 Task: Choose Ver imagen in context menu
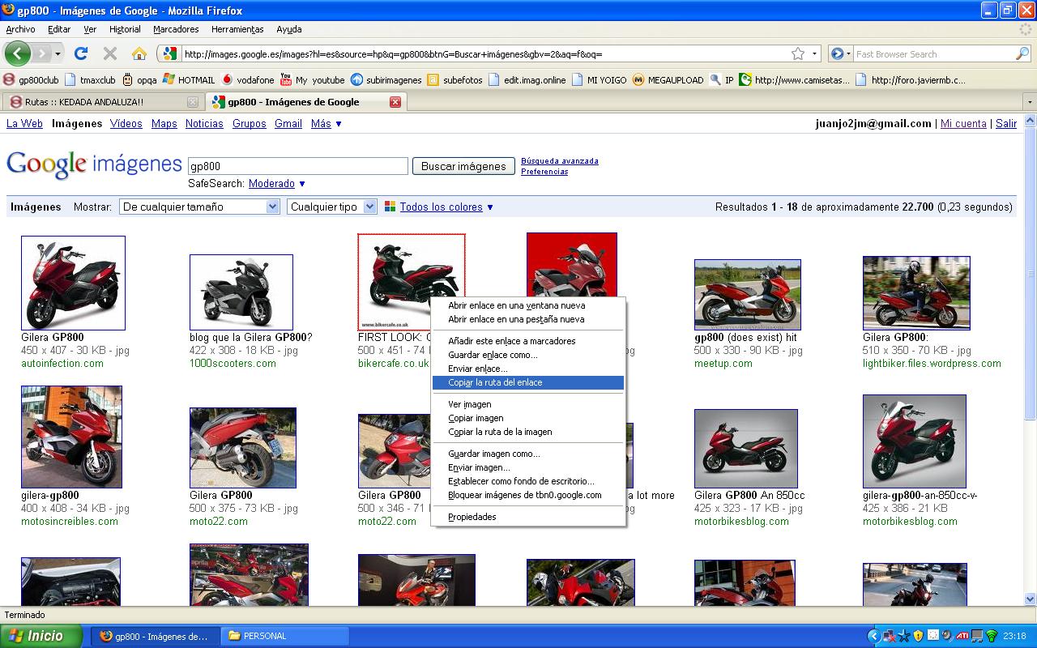pos(528,404)
